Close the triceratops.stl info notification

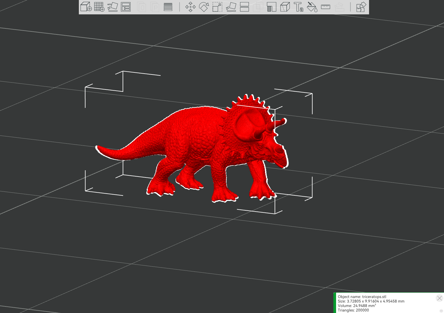point(439,298)
